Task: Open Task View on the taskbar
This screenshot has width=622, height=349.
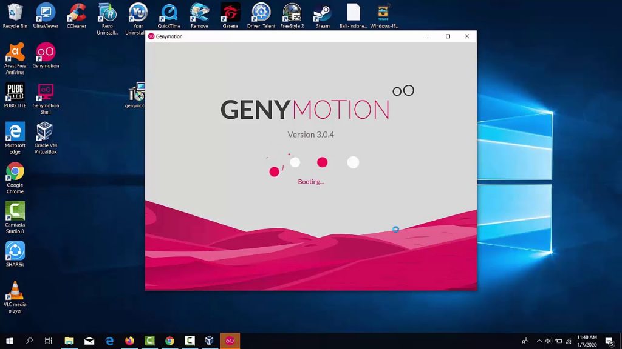Action: coord(49,341)
